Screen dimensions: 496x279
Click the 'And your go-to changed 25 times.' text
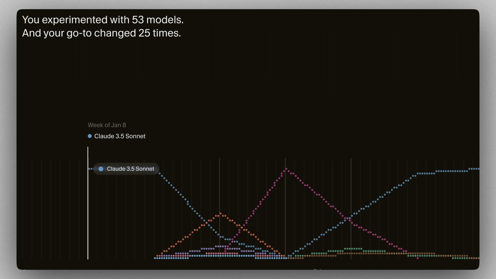point(102,33)
